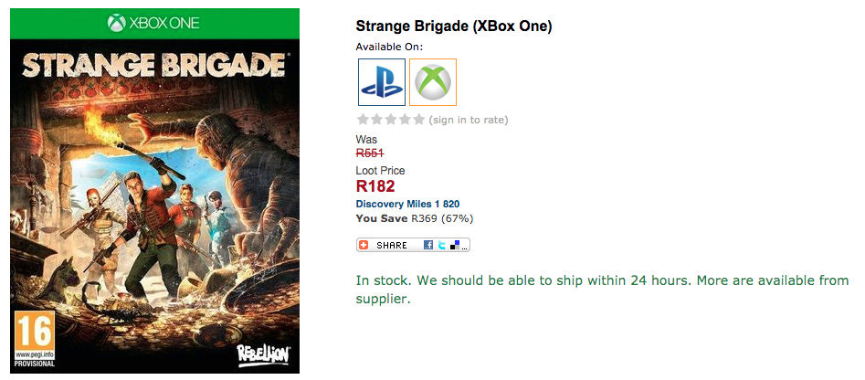Click the Strange Brigade (XBox One) title
865x380 pixels.
[453, 26]
